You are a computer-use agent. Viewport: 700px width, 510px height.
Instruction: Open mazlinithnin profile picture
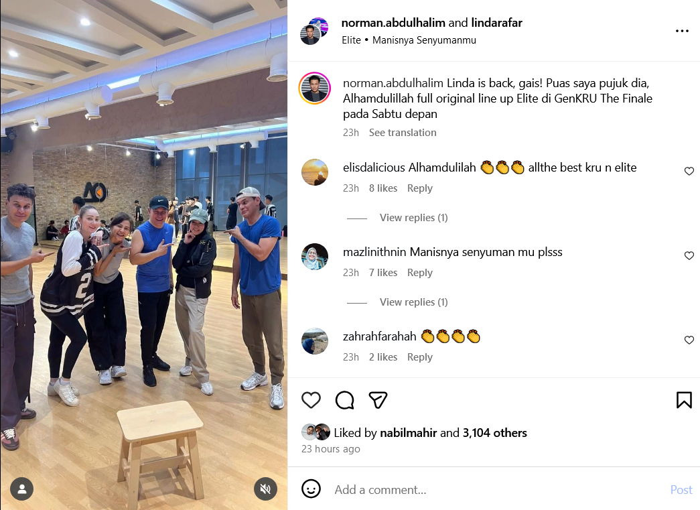pyautogui.click(x=315, y=256)
